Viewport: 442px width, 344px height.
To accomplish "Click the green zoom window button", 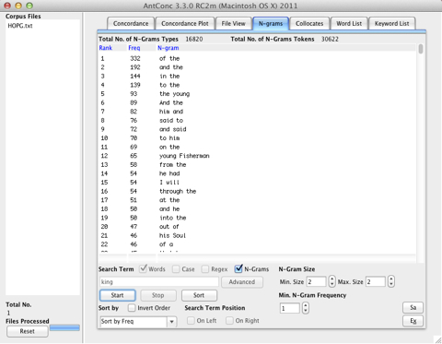I will [x=29, y=6].
